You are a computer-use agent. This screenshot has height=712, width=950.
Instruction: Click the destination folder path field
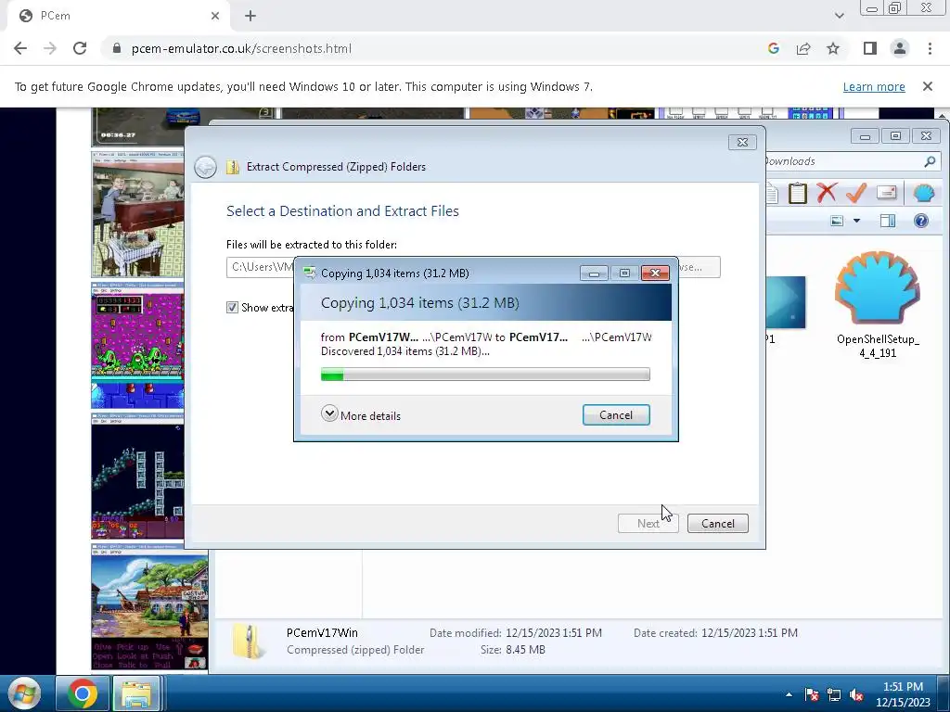pyautogui.click(x=260, y=267)
